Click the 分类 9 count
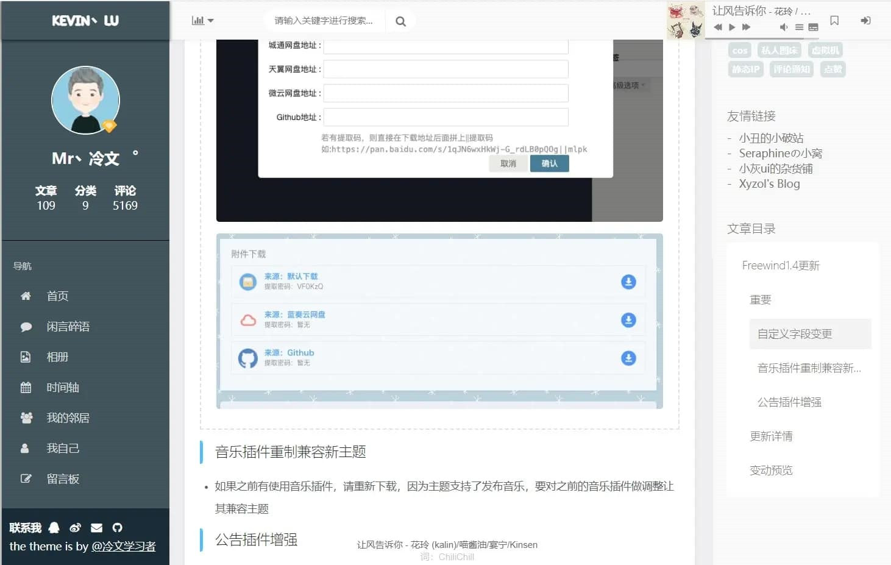This screenshot has width=891, height=565. coord(85,198)
